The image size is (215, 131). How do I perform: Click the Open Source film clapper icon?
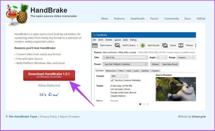click(x=95, y=45)
